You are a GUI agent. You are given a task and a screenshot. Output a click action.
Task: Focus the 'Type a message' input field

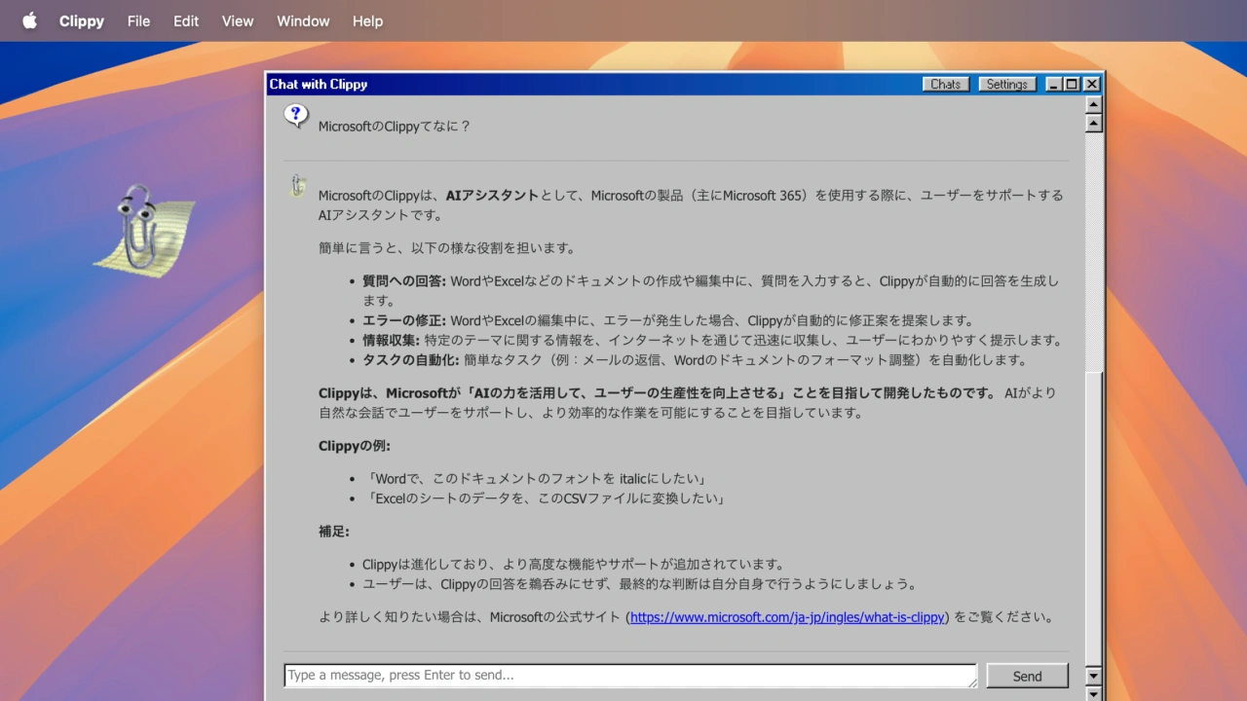coord(629,676)
